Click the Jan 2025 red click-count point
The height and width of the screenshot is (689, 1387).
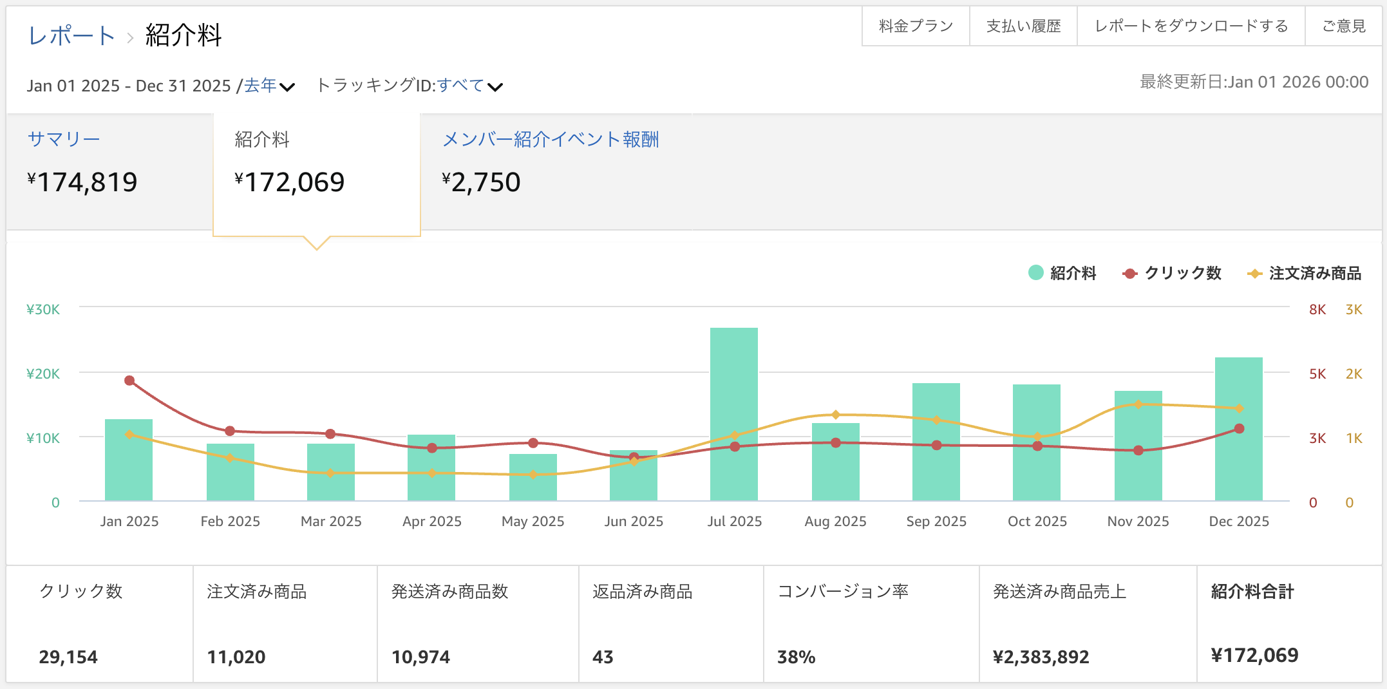pyautogui.click(x=129, y=381)
